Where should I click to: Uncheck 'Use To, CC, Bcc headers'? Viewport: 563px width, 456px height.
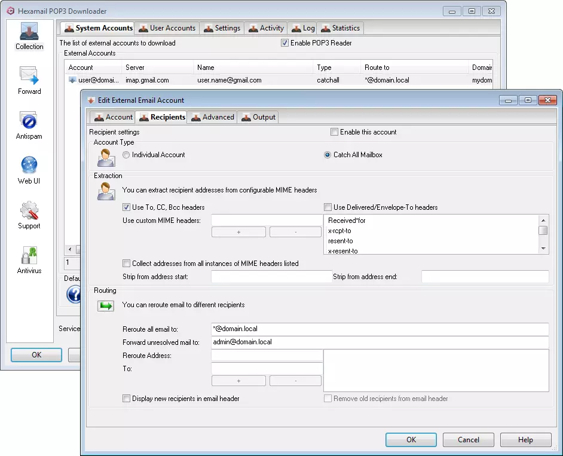(x=126, y=207)
